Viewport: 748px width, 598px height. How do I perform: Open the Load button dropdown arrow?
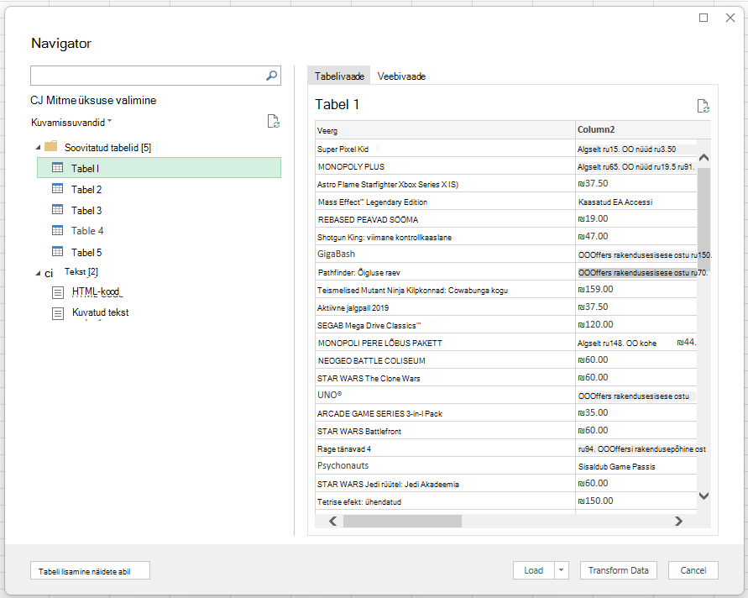562,570
